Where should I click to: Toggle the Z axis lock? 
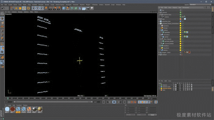pos(41,8)
